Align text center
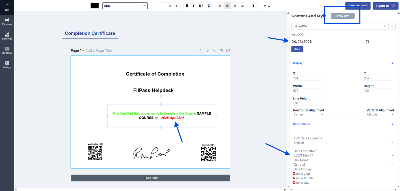This screenshot has height=191, width=400. coord(227,6)
